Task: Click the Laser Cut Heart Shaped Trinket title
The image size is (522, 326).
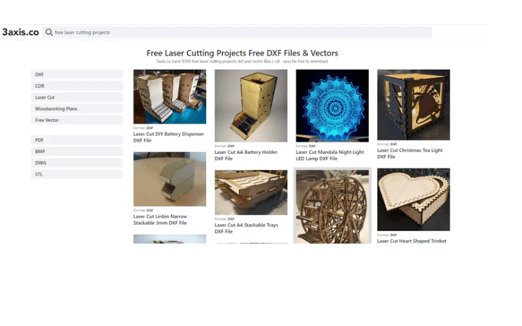Action: click(x=412, y=241)
